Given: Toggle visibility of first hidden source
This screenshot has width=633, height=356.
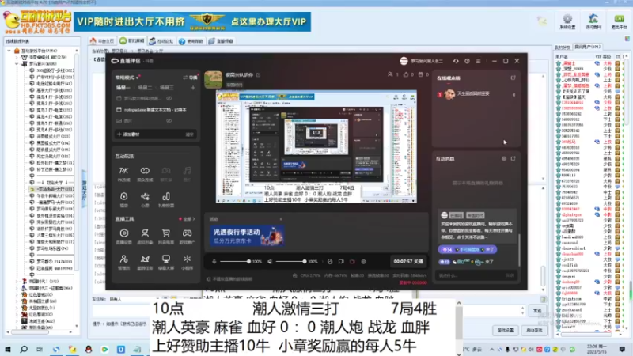Looking at the screenshot, I should 169,98.
